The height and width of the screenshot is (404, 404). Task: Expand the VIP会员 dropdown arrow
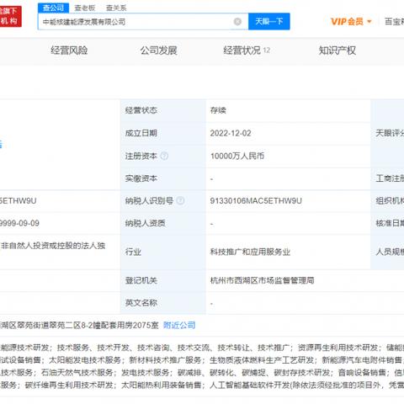pyautogui.click(x=369, y=22)
